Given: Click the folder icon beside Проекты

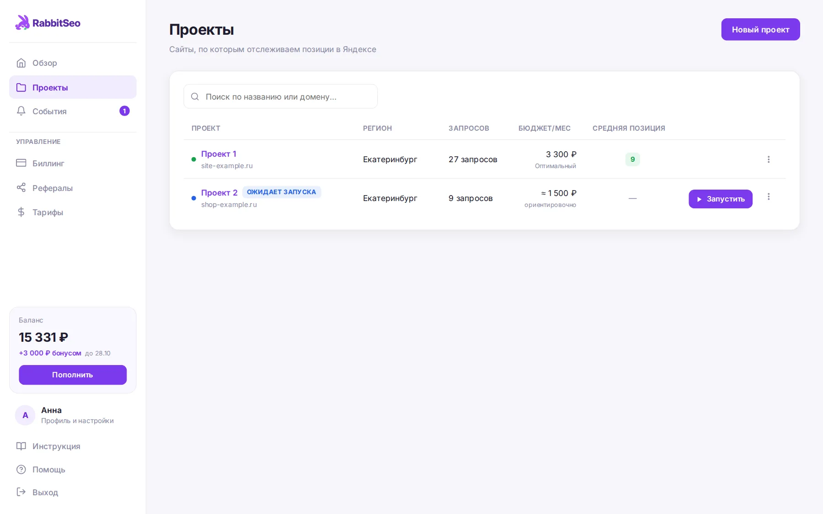Looking at the screenshot, I should [21, 87].
